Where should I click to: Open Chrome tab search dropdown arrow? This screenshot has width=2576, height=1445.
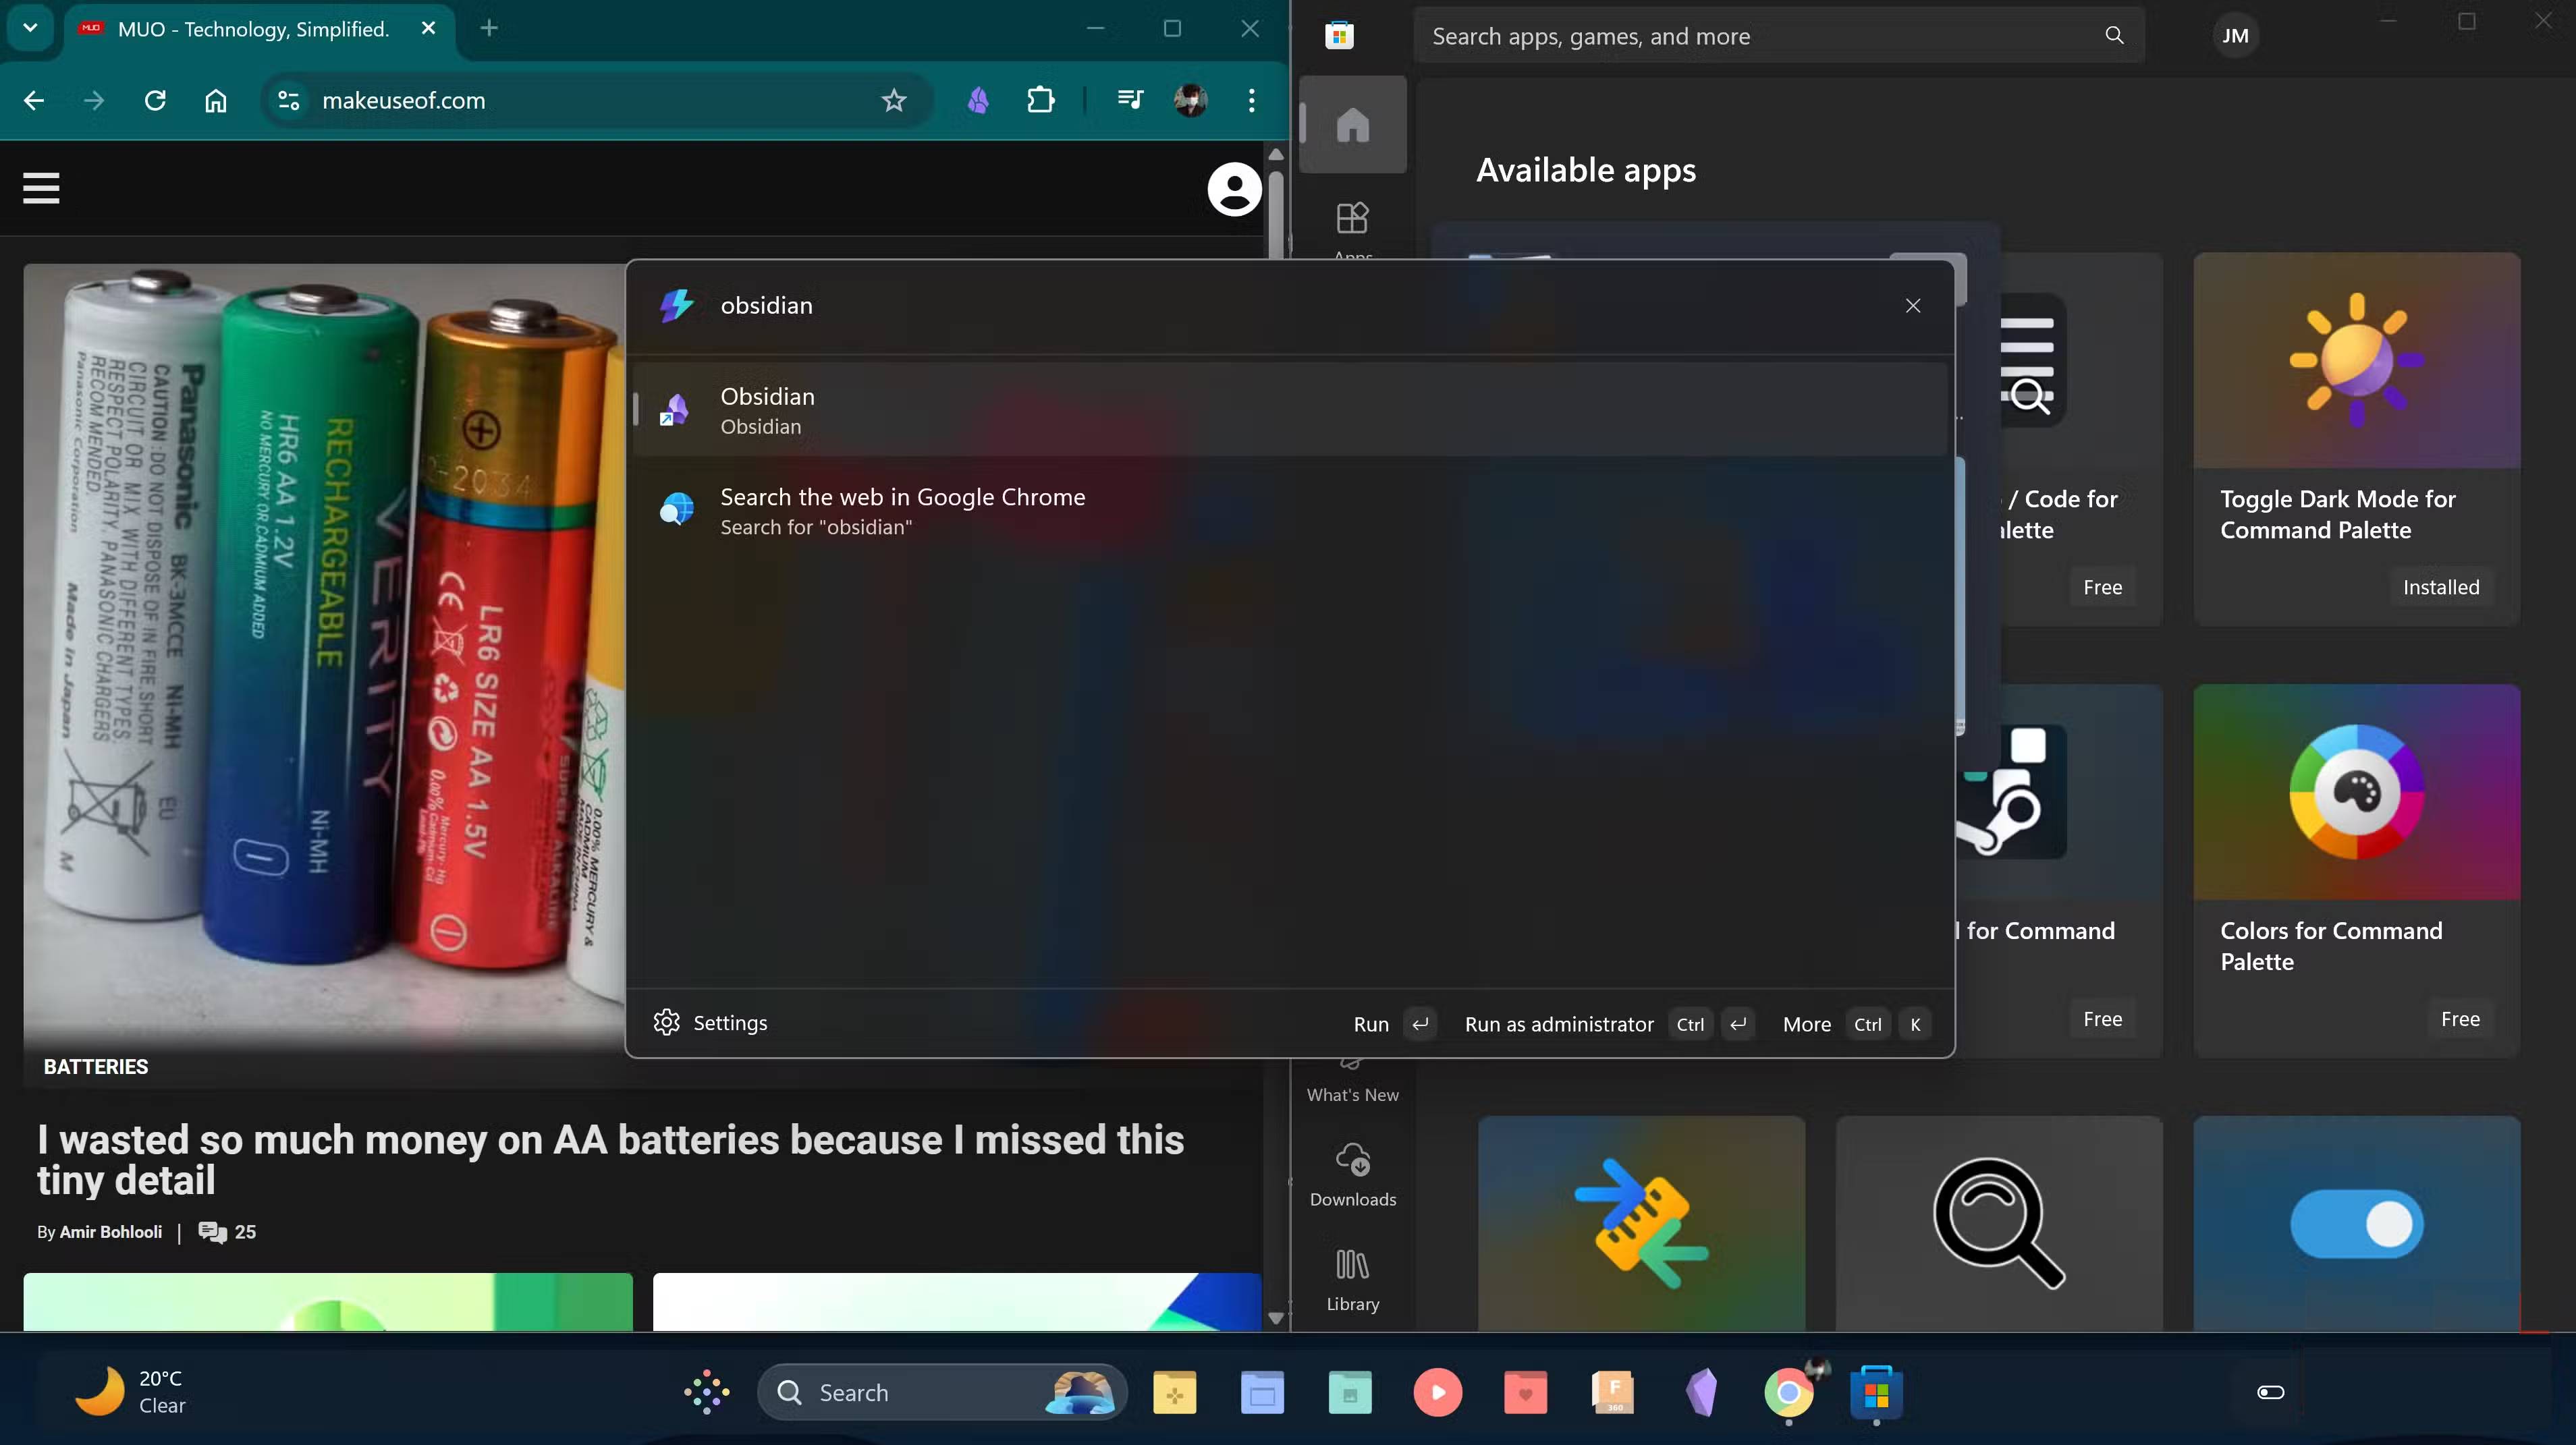click(x=30, y=28)
